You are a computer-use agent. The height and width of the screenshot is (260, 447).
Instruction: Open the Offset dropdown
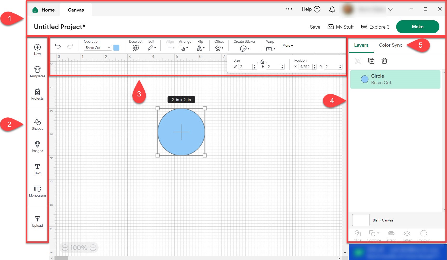[219, 48]
